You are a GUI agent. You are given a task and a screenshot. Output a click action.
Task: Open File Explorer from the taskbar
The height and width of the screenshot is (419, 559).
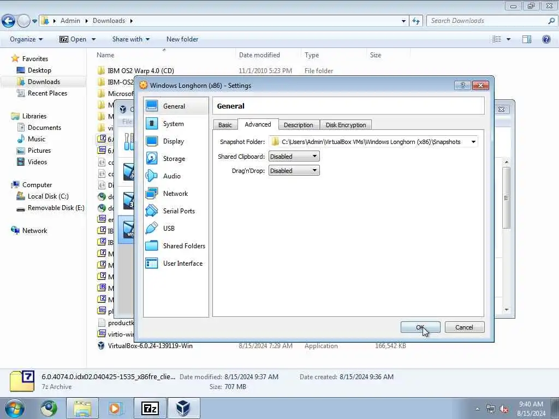(x=82, y=408)
